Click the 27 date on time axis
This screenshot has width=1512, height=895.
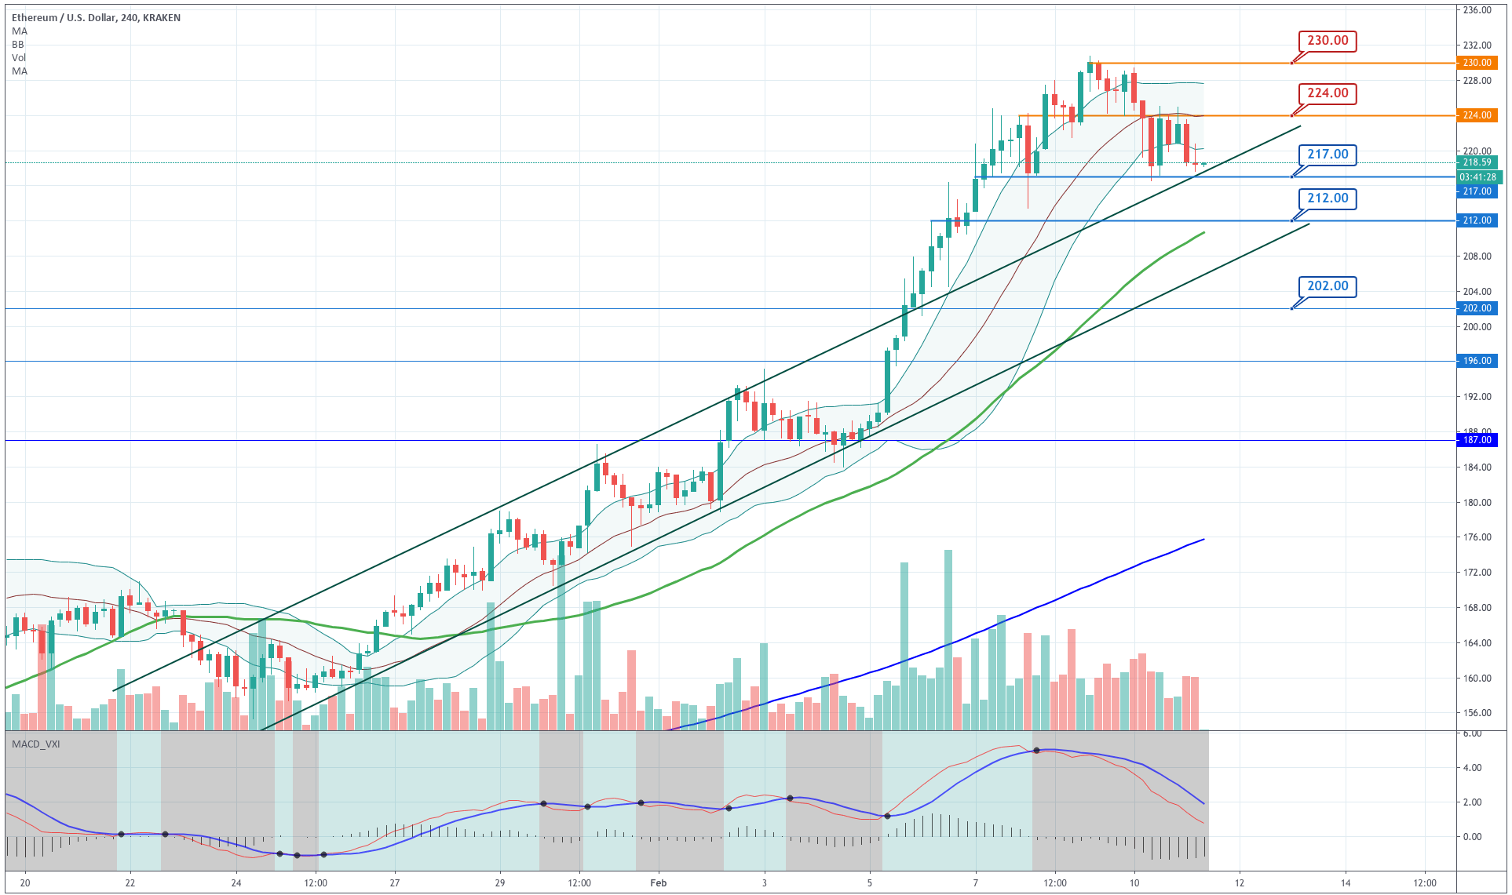[x=395, y=883]
